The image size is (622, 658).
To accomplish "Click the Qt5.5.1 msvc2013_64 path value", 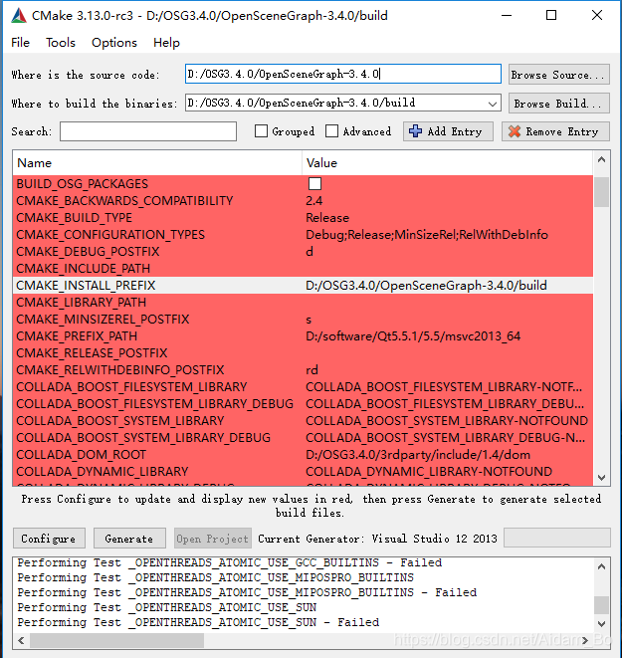I will (x=413, y=336).
